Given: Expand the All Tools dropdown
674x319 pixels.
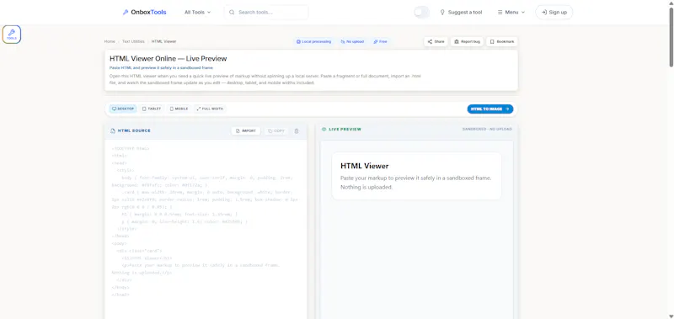Looking at the screenshot, I should pos(198,12).
